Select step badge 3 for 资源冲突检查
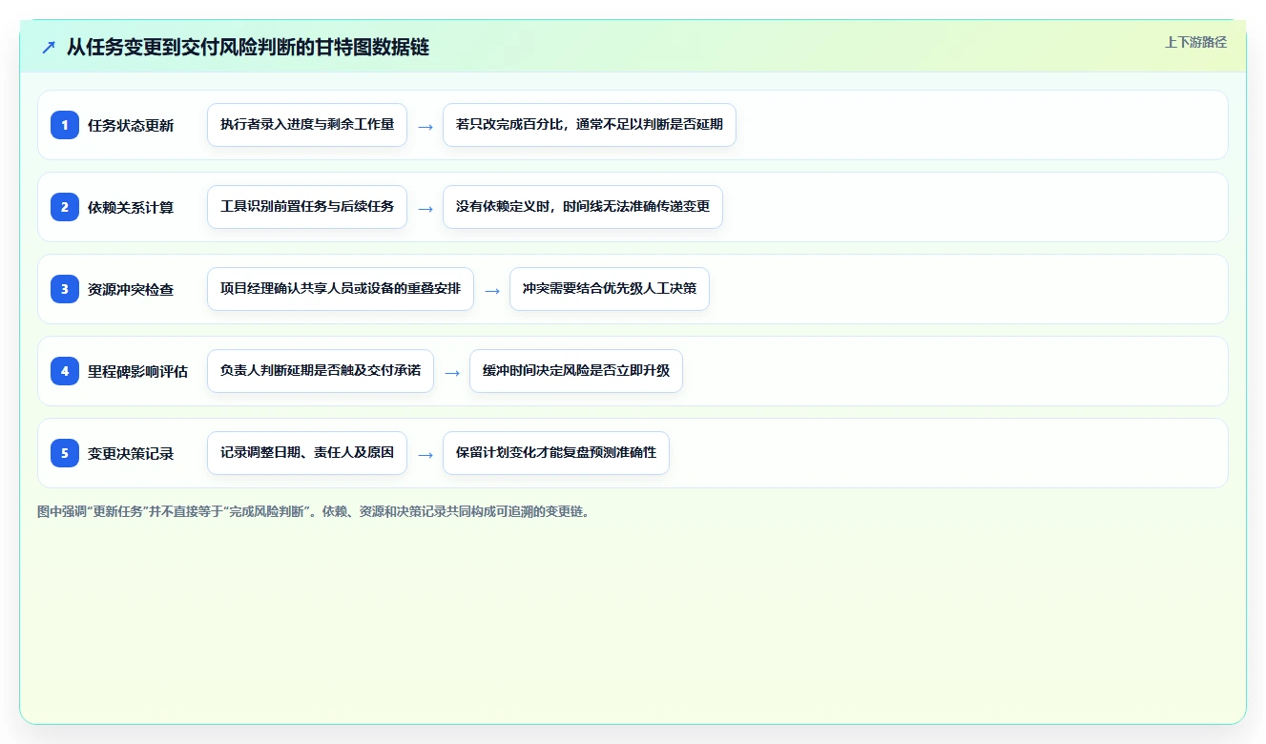 coord(65,289)
